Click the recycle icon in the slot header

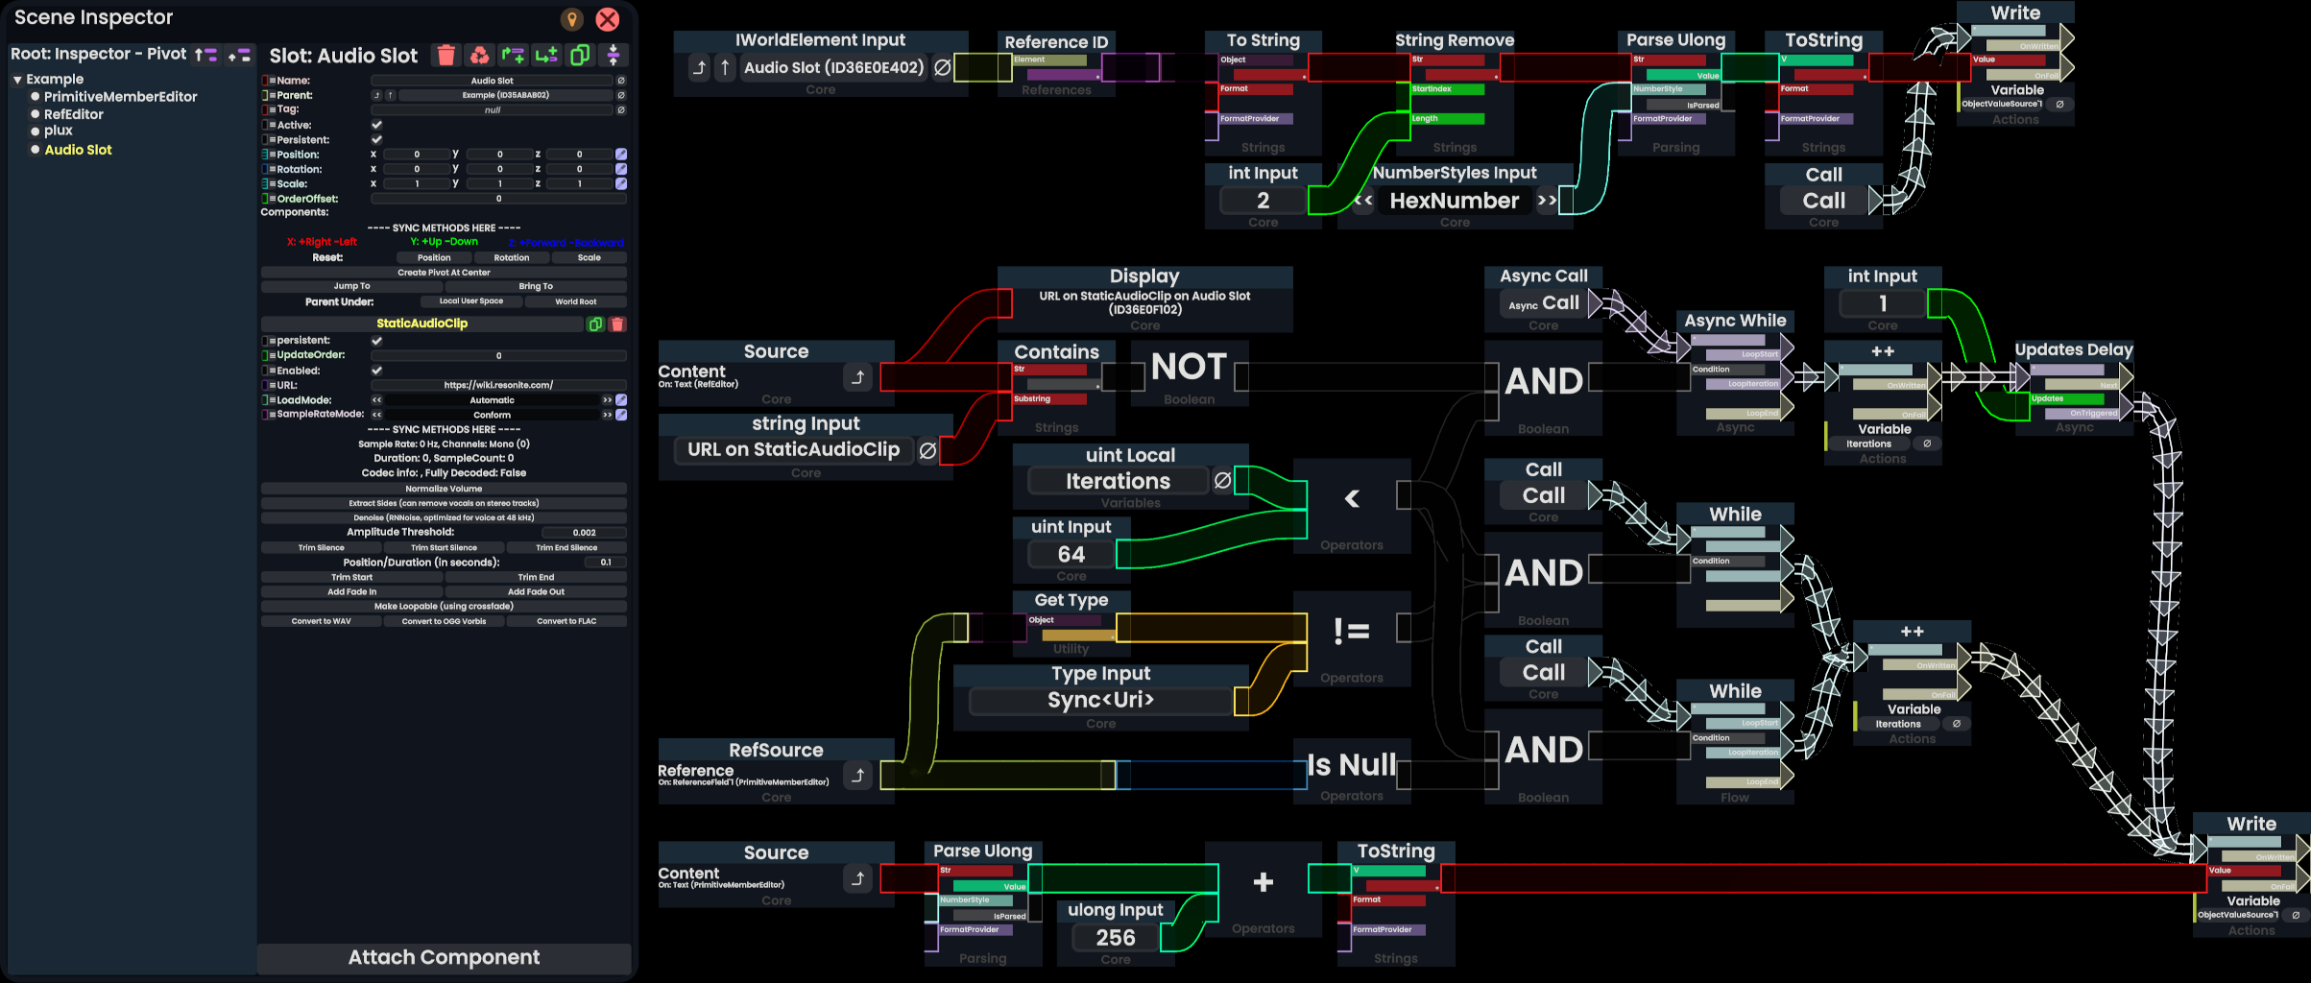pos(479,56)
